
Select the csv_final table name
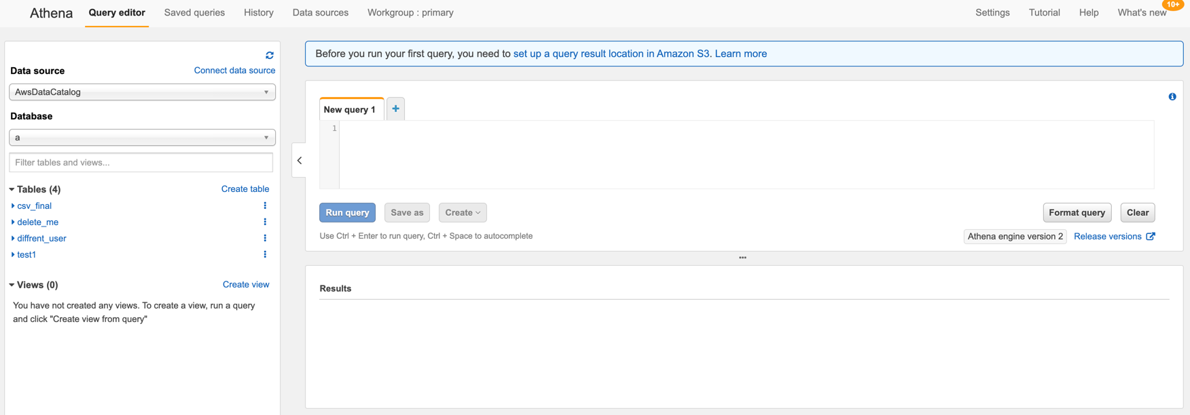(35, 205)
